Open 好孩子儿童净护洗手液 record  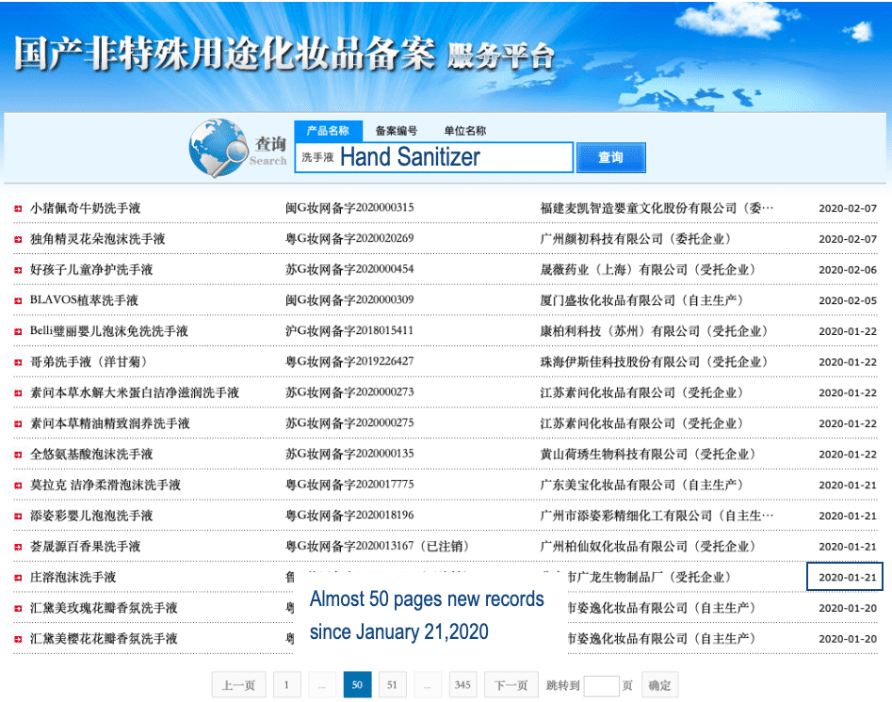coord(91,269)
